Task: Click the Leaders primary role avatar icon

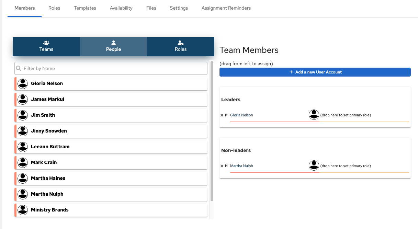Action: point(314,115)
